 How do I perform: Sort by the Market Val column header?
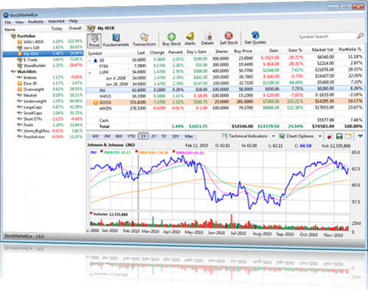point(322,49)
